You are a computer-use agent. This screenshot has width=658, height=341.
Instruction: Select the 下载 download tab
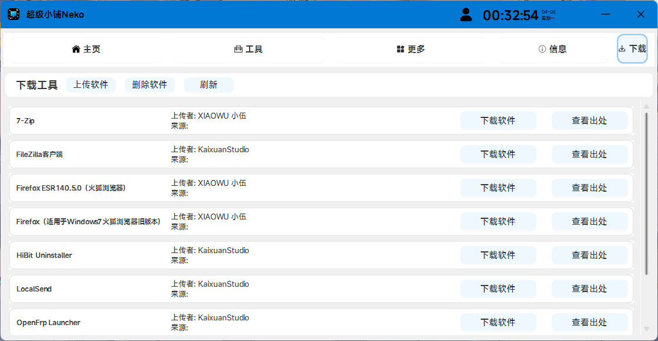coord(632,49)
